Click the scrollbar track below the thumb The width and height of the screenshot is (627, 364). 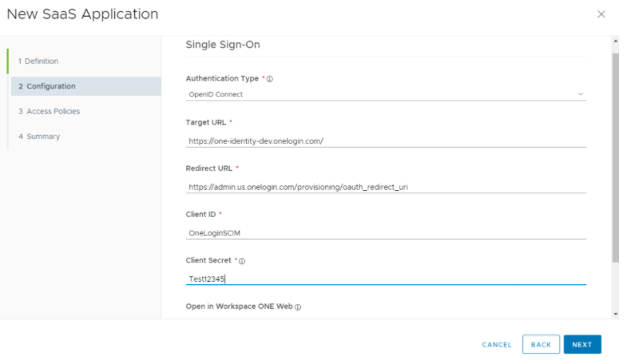(x=614, y=286)
